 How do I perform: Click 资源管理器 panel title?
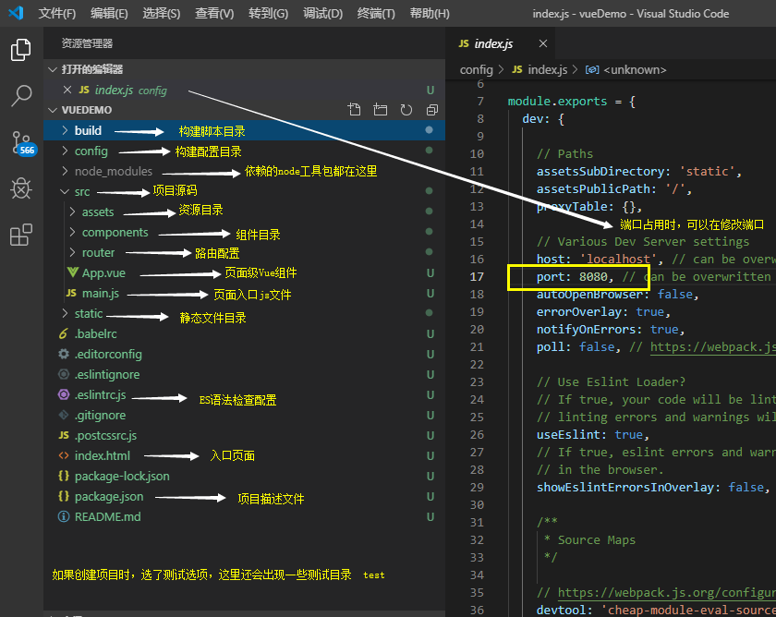[x=87, y=43]
